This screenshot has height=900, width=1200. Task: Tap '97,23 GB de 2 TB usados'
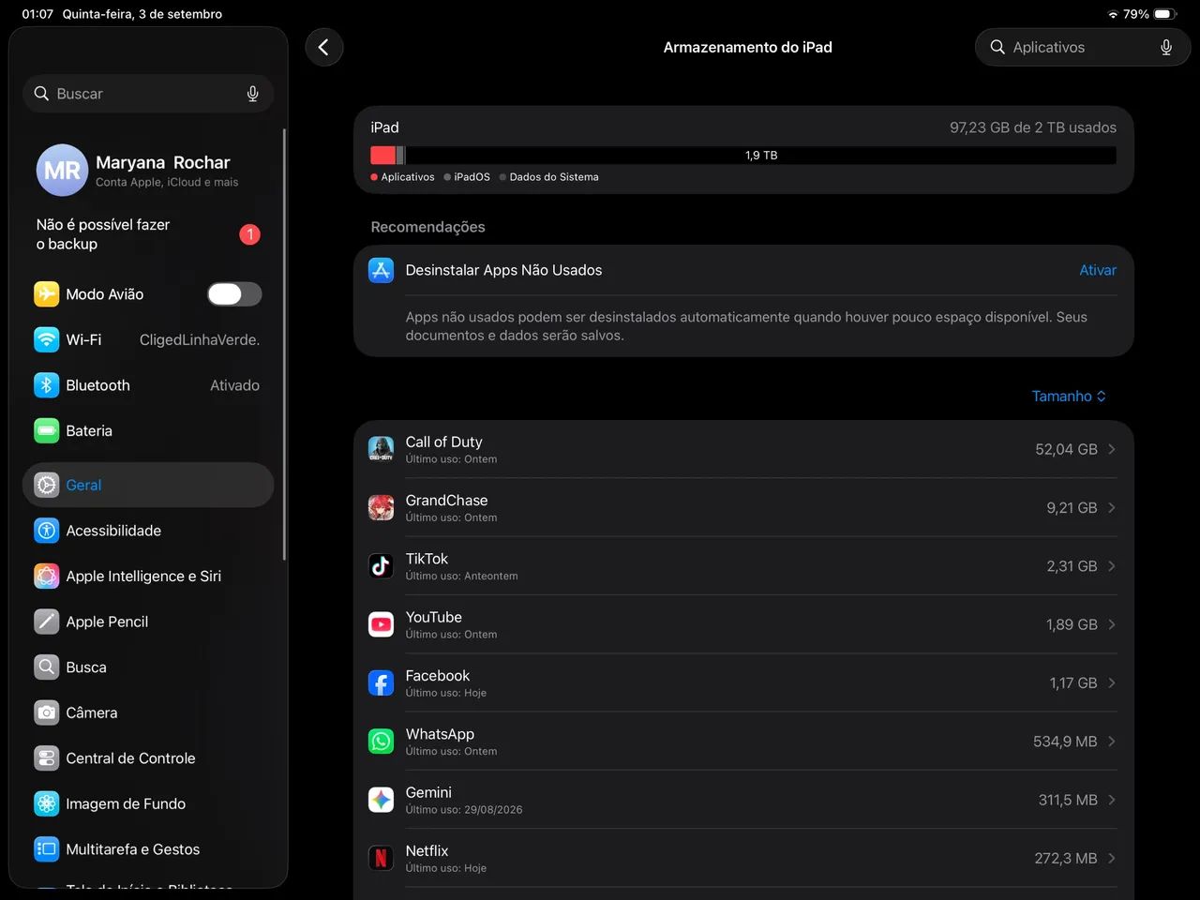[x=1033, y=127]
